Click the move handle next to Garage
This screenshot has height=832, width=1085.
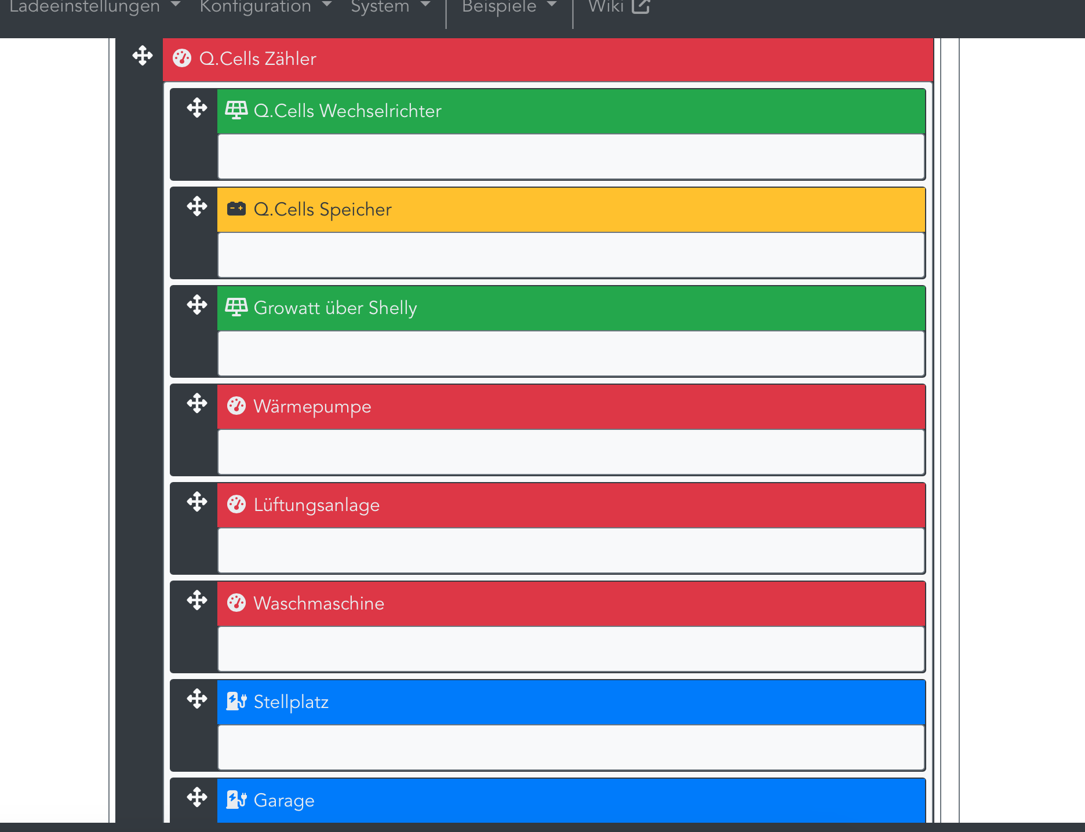197,797
